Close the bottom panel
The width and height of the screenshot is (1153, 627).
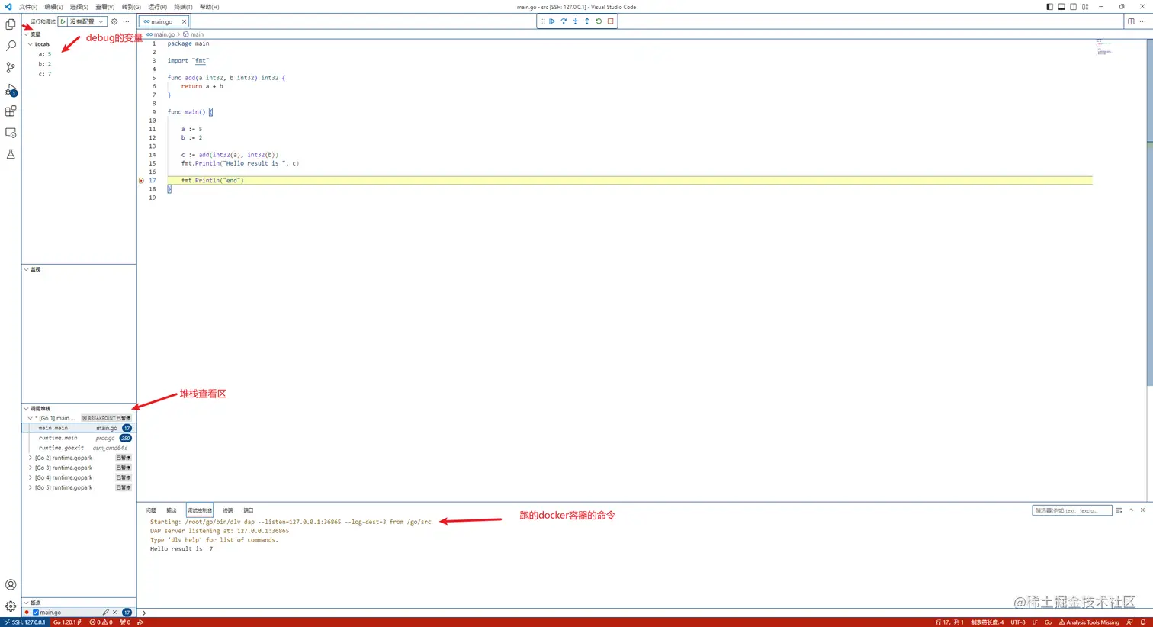pyautogui.click(x=1142, y=510)
